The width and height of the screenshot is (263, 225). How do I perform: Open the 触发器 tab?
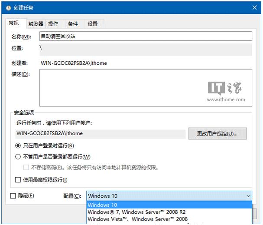pos(36,24)
